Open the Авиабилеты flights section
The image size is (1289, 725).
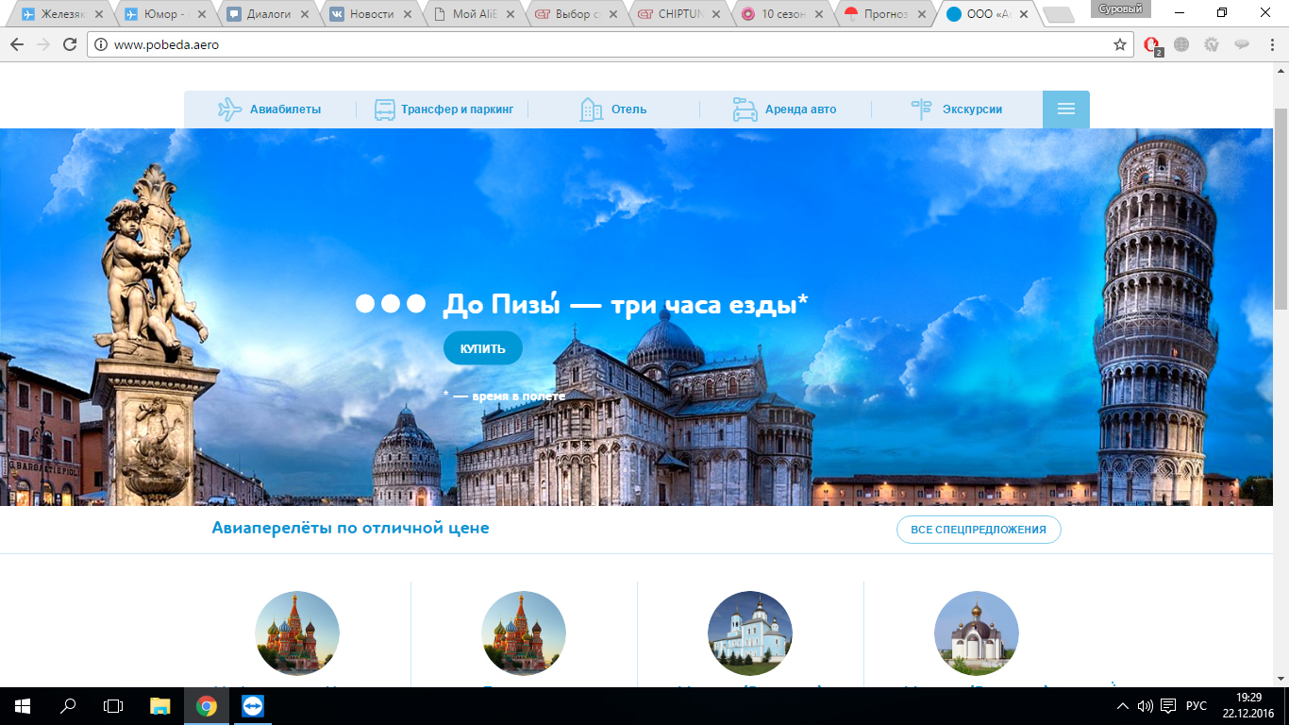click(270, 110)
